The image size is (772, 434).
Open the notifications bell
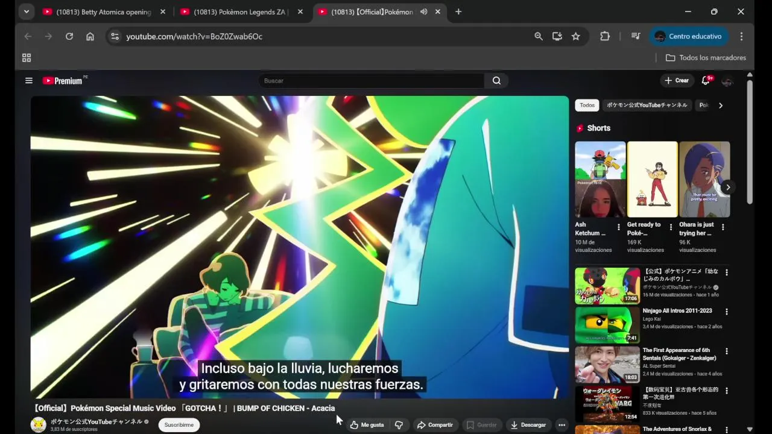[705, 80]
